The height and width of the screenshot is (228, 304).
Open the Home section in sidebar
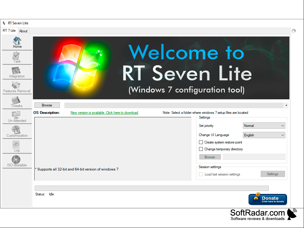coord(17,42)
